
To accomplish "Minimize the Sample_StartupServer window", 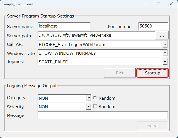I will coord(145,4).
